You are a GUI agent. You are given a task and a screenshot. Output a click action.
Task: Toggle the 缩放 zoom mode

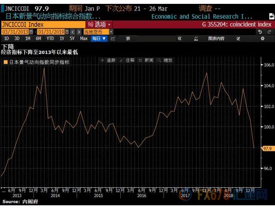click(x=165, y=60)
